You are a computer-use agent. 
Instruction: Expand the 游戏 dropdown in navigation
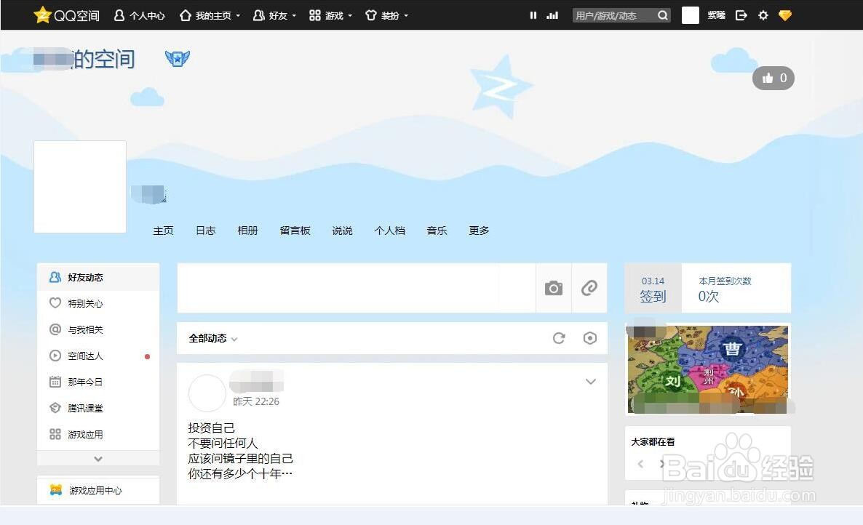click(x=330, y=15)
